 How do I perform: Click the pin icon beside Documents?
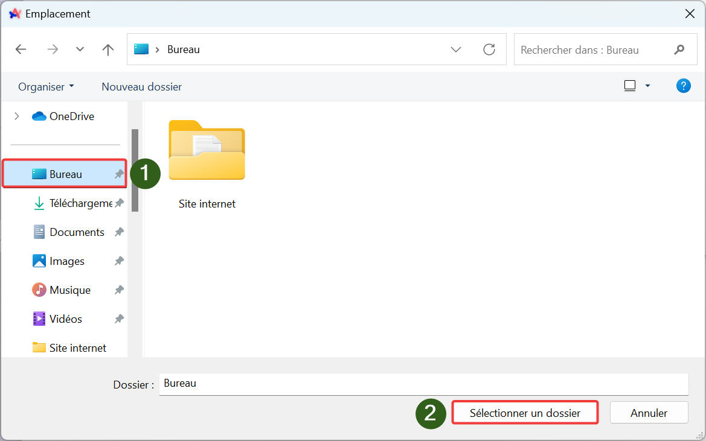pos(120,232)
